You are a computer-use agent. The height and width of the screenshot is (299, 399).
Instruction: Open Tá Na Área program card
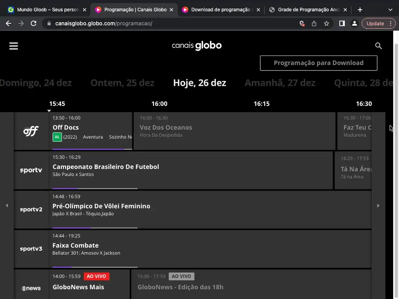353,171
